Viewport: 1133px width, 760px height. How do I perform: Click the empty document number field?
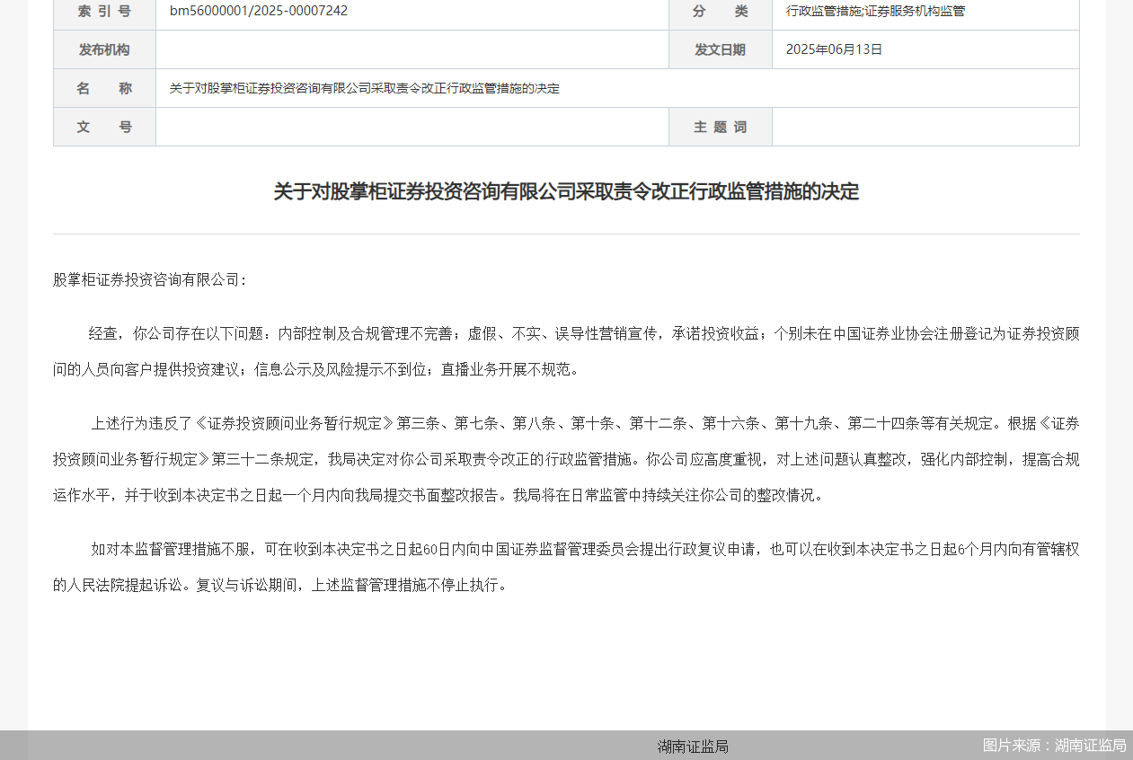412,127
